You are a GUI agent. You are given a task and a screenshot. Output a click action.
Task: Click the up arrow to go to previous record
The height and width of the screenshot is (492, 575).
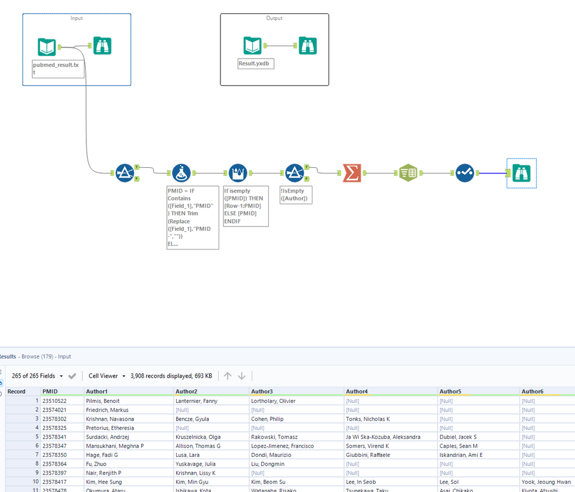coord(228,376)
